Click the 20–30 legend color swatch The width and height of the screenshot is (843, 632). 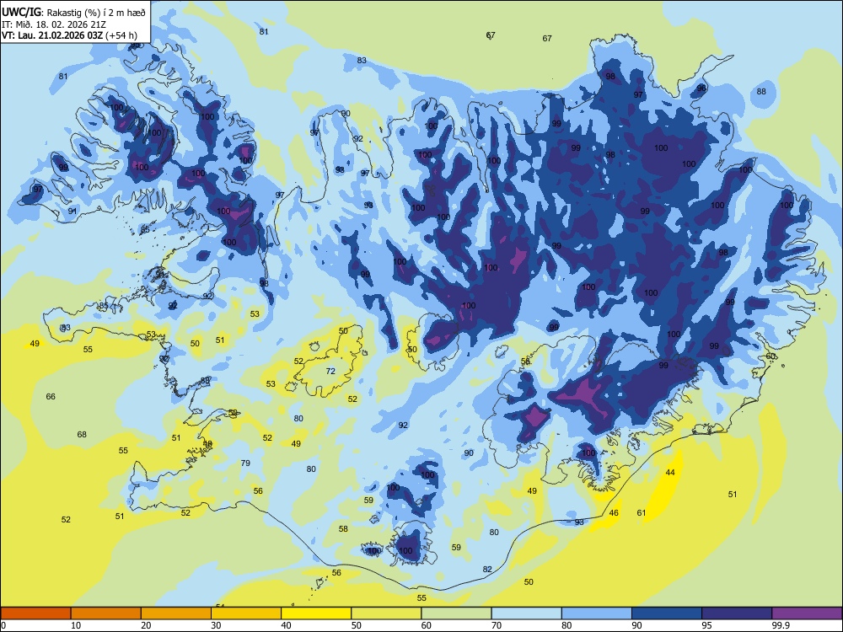click(176, 613)
